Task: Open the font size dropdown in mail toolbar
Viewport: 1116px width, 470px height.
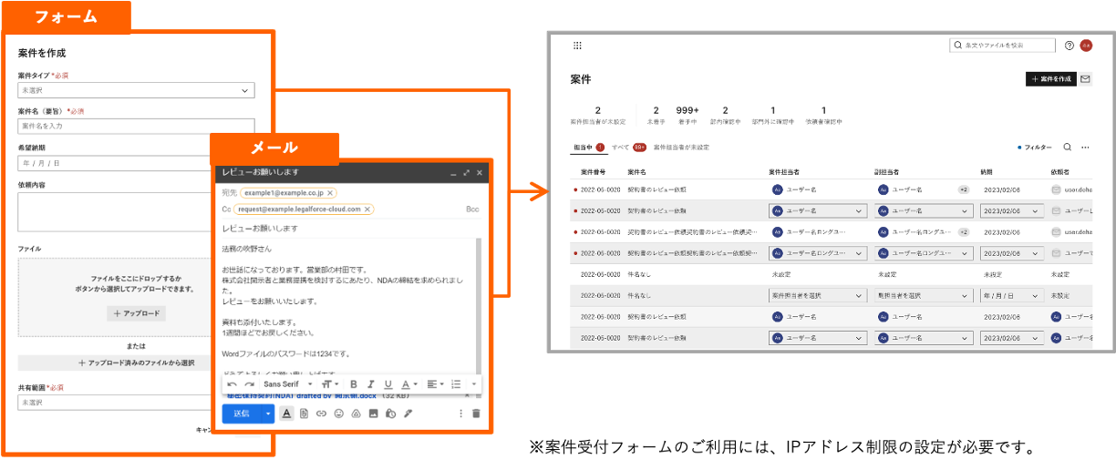Action: point(330,384)
